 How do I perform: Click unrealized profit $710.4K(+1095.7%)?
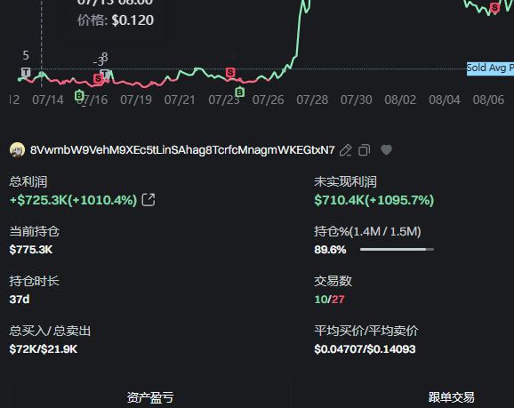coord(374,200)
